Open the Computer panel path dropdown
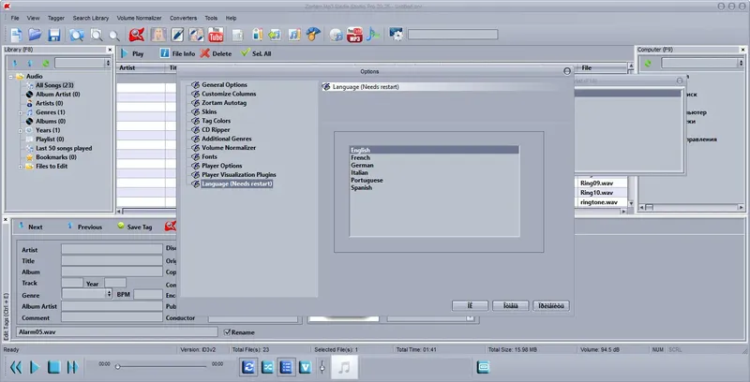Viewport: 750px width, 382px height. coord(741,63)
